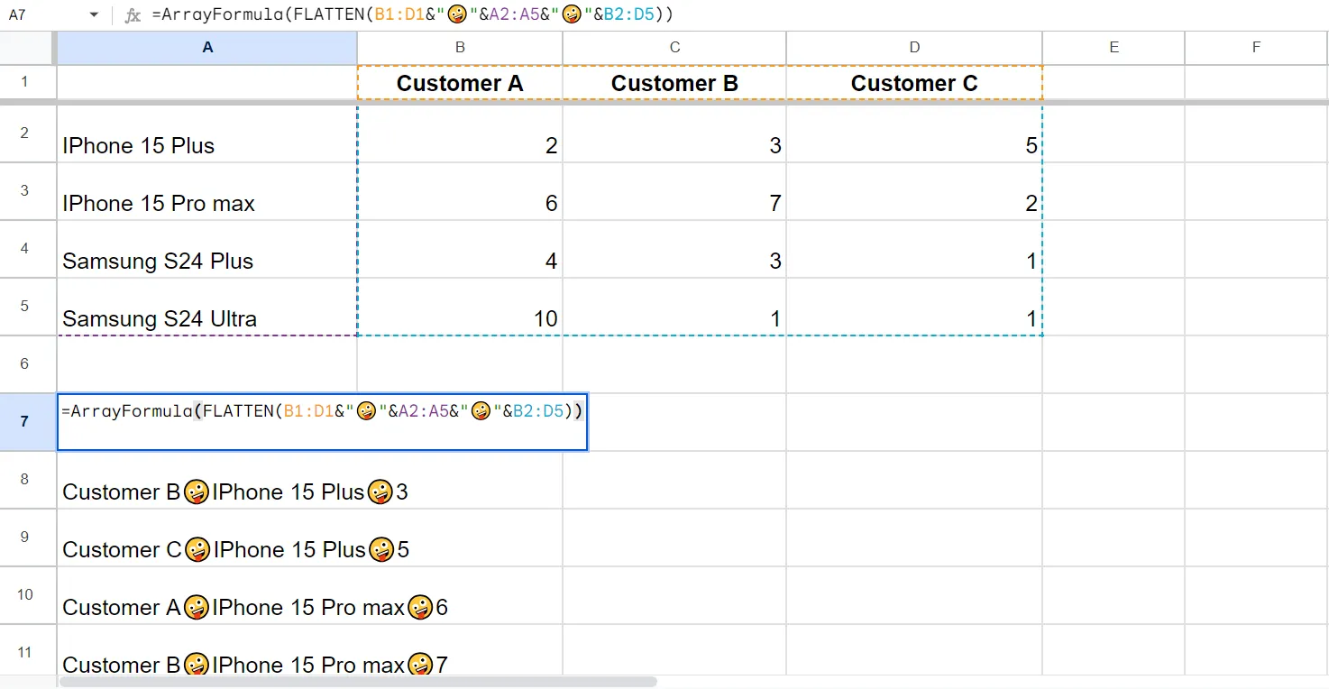Click cell C2 with value 3
Screen dimensions: 1329x689
(x=674, y=134)
